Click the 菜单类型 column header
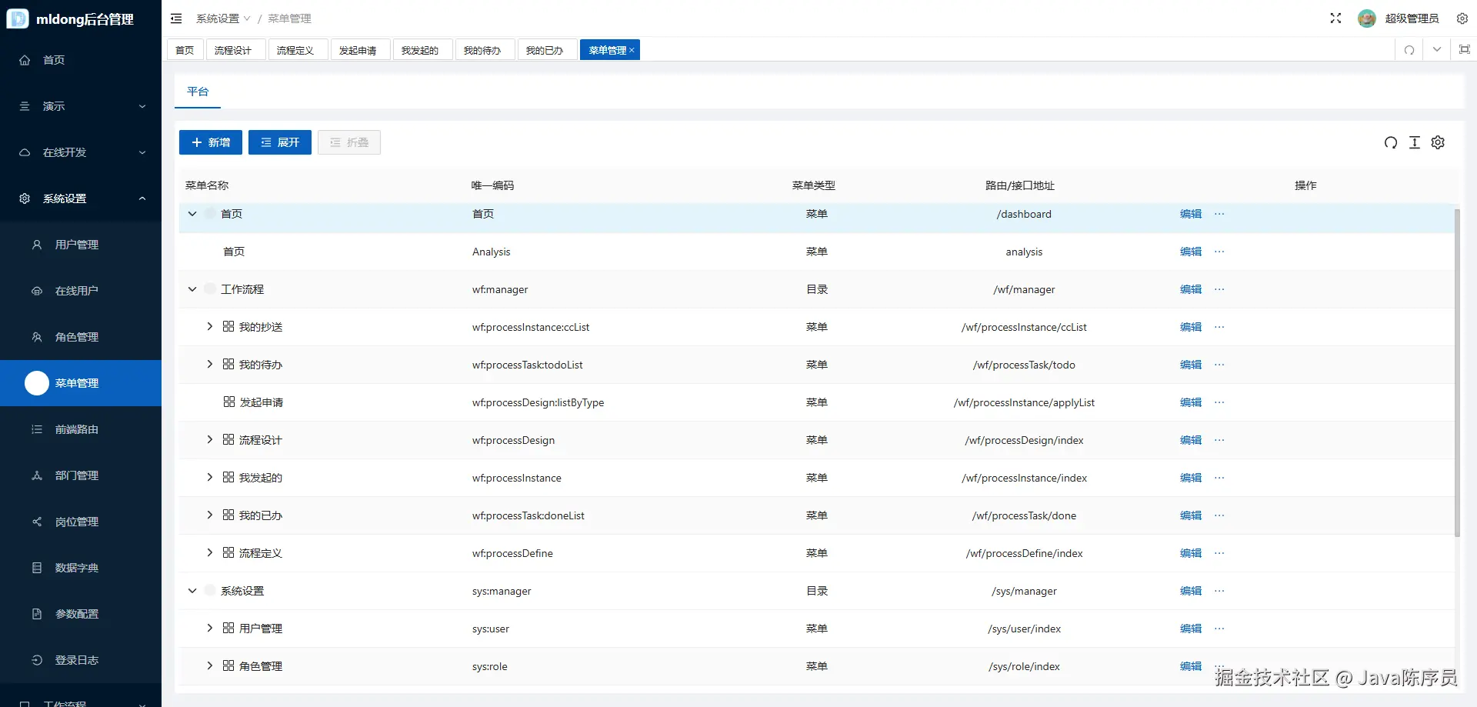The width and height of the screenshot is (1477, 707). [814, 185]
